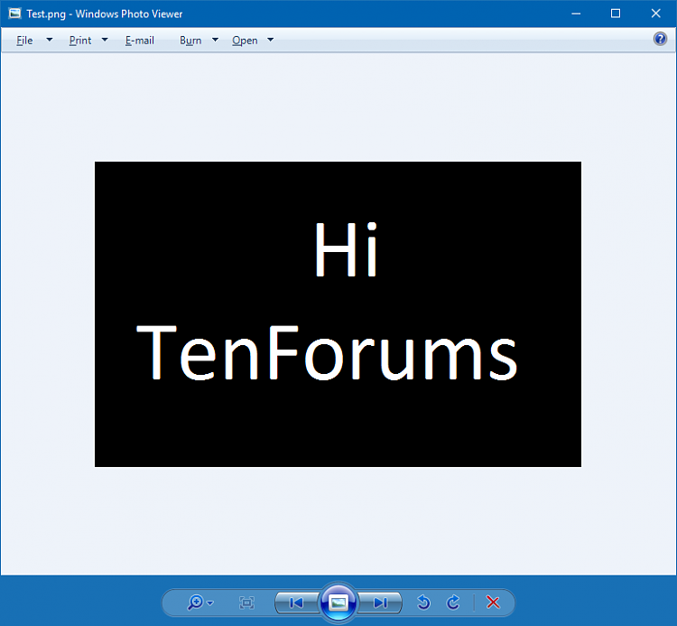Image resolution: width=677 pixels, height=626 pixels.
Task: Open the Burn menu
Action: [x=190, y=40]
